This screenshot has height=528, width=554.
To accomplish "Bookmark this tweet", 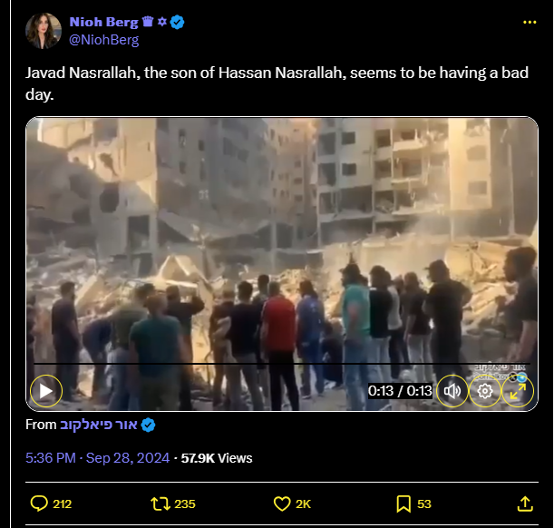I will point(403,504).
